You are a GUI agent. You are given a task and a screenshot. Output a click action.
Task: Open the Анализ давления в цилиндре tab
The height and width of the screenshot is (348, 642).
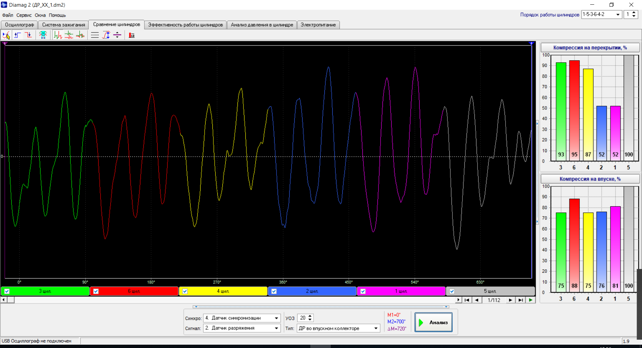pos(262,25)
